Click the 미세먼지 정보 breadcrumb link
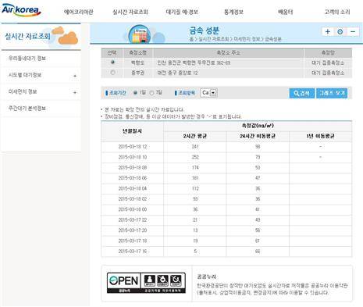Screen dimensions: 363x307 tap(247, 39)
